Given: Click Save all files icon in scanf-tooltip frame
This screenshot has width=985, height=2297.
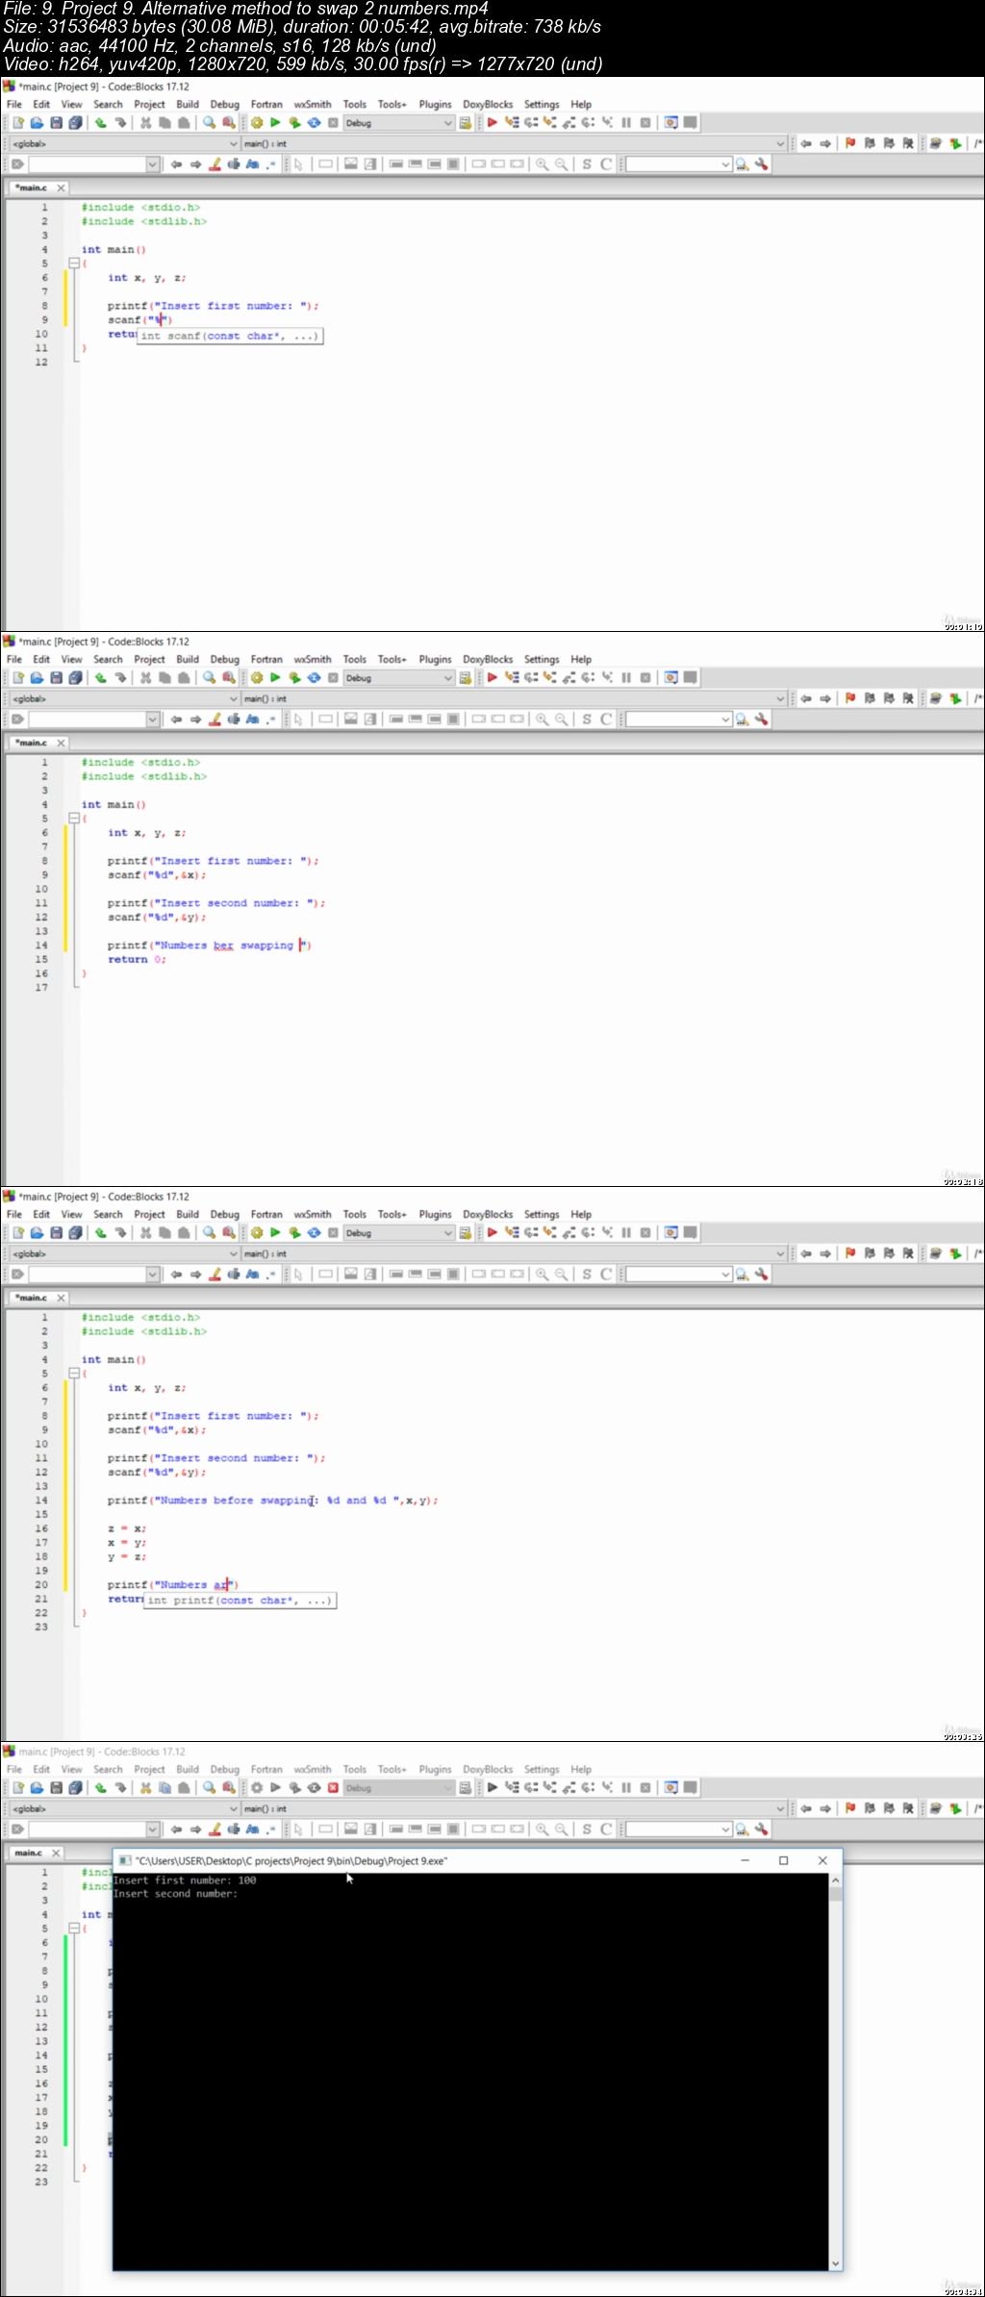Looking at the screenshot, I should tap(75, 123).
